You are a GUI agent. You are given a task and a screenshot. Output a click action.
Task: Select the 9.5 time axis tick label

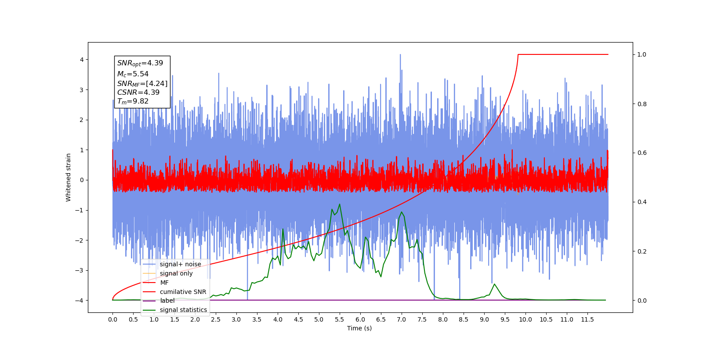click(505, 319)
